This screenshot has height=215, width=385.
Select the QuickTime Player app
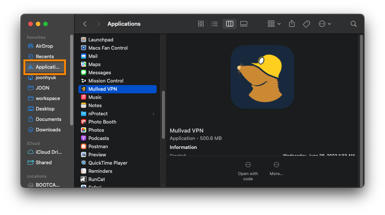tap(107, 163)
